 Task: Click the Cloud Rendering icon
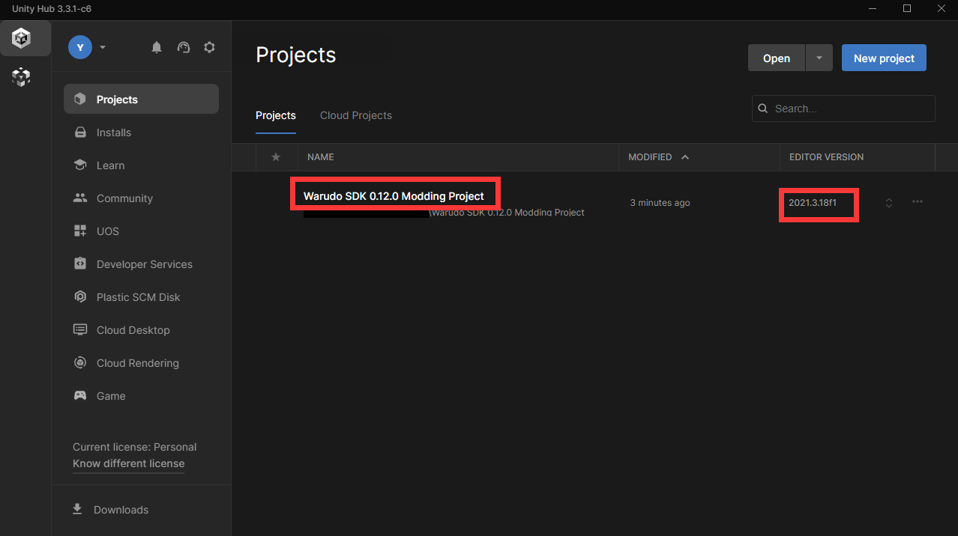80,363
